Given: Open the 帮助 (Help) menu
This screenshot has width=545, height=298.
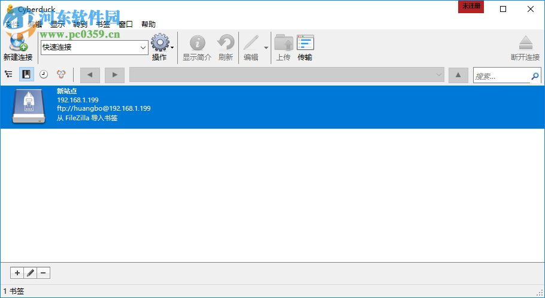Looking at the screenshot, I should click(x=149, y=25).
